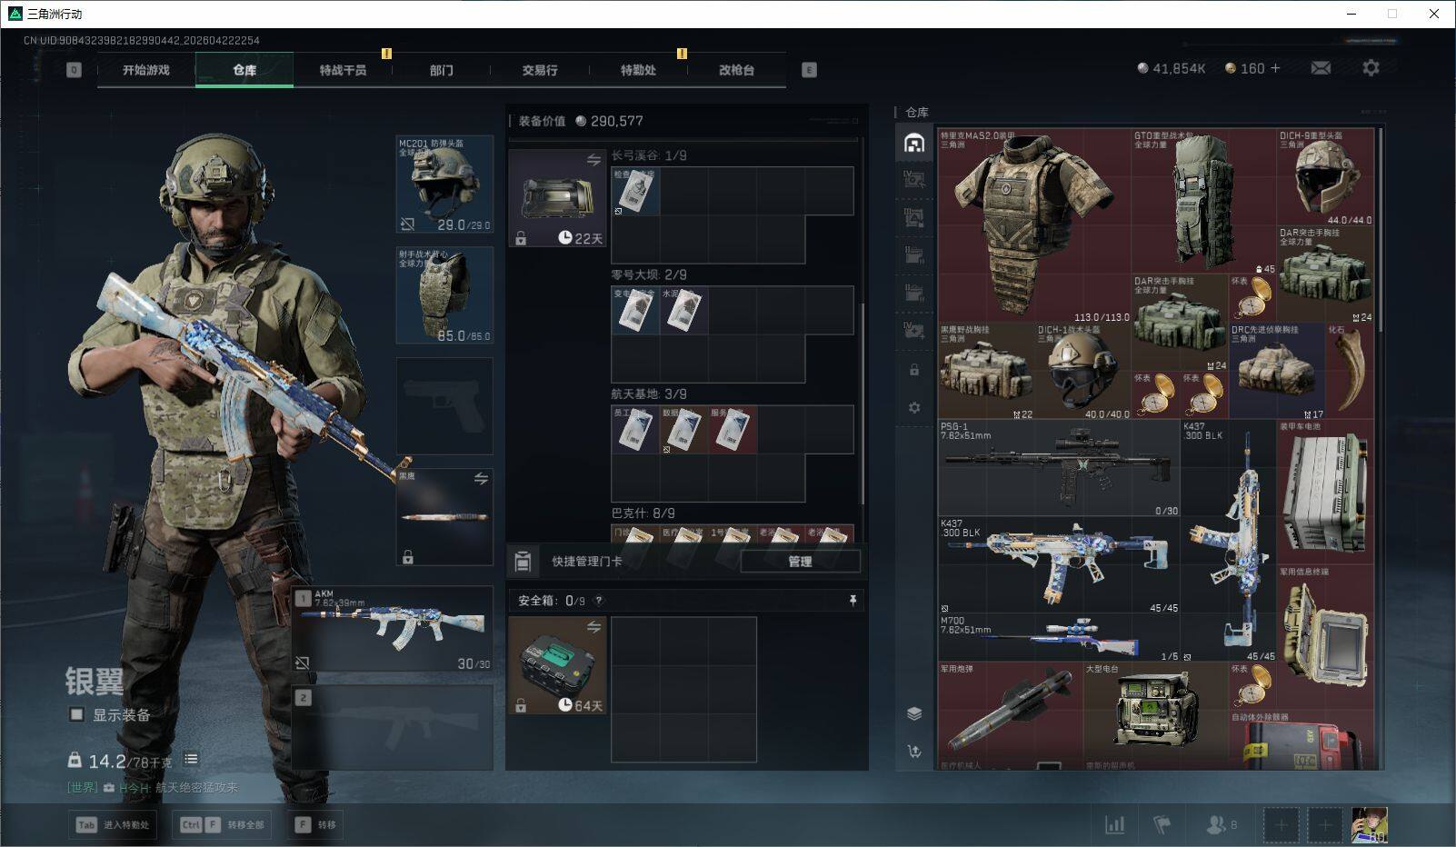
Task: Select the empty pistol slot
Action: pos(444,406)
